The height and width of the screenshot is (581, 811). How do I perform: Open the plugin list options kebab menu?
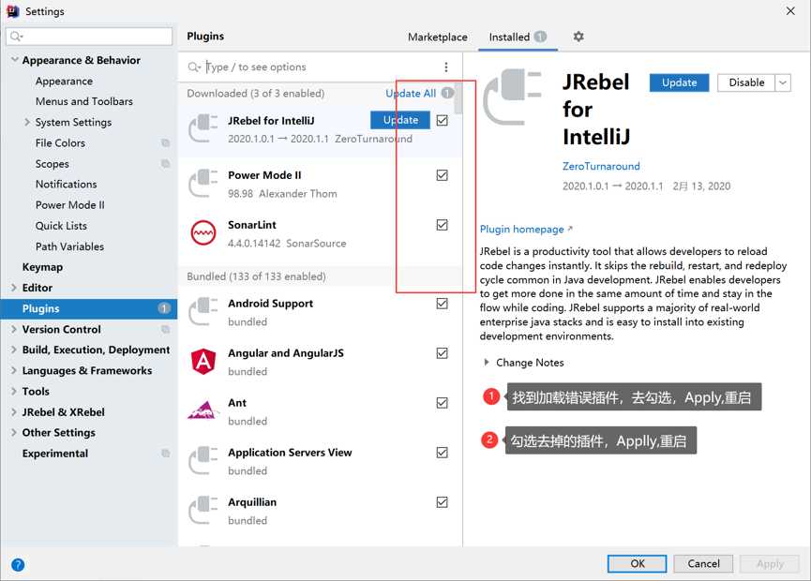[446, 67]
